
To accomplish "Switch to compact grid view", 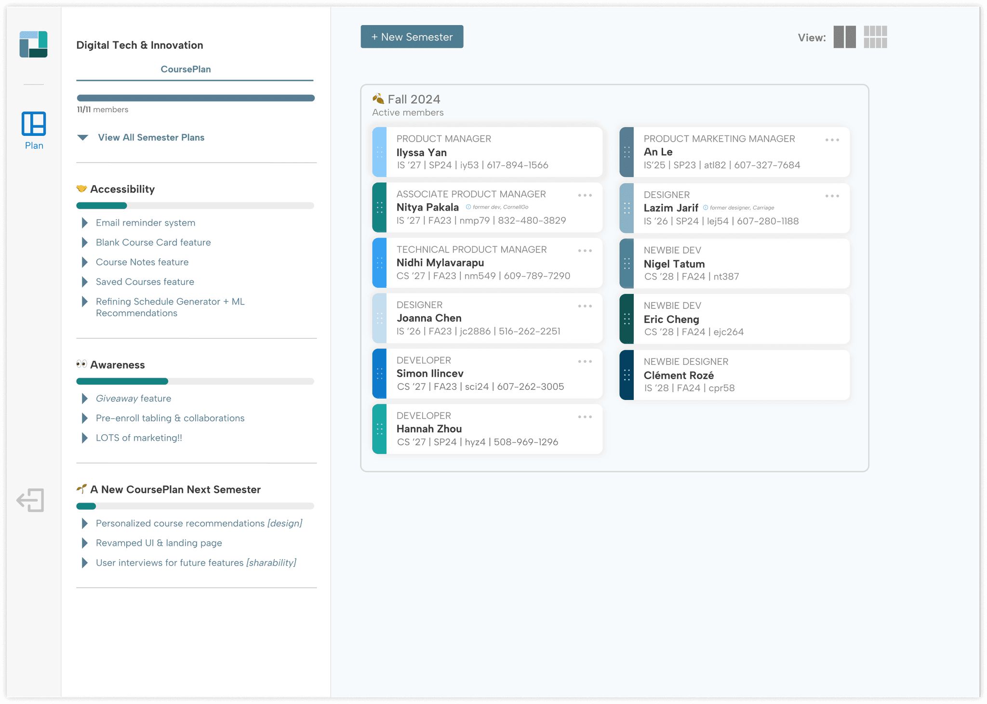I will [875, 37].
